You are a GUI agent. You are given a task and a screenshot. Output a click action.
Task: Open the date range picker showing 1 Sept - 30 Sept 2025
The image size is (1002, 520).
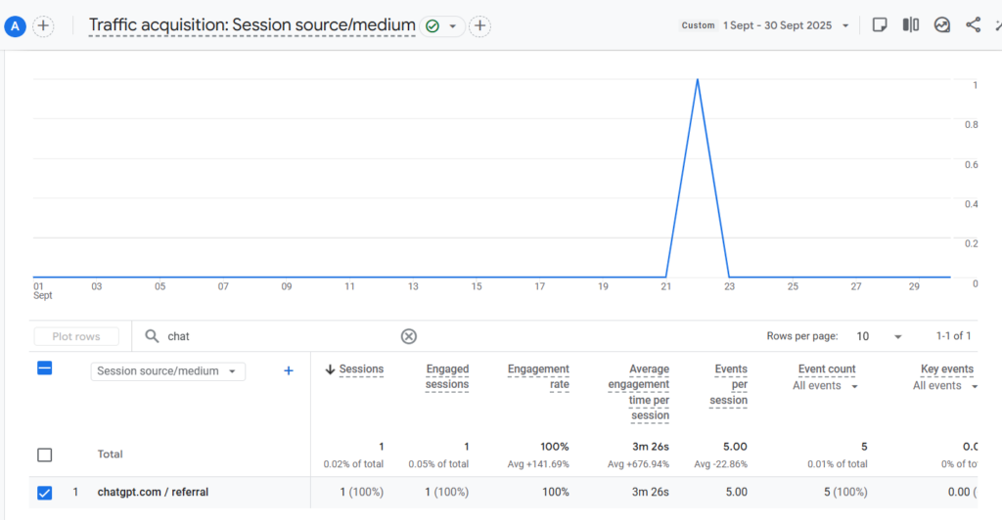point(786,25)
